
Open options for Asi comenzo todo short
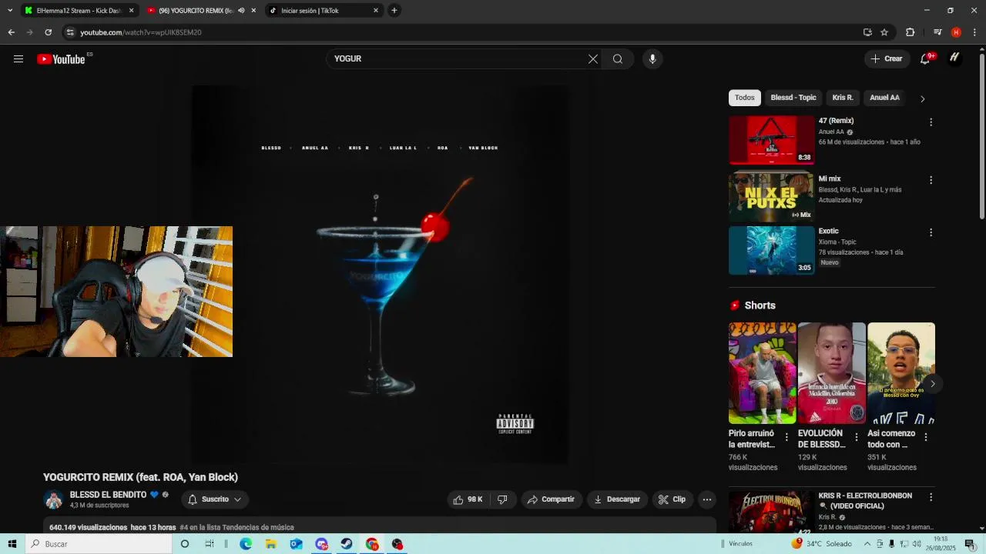(925, 437)
